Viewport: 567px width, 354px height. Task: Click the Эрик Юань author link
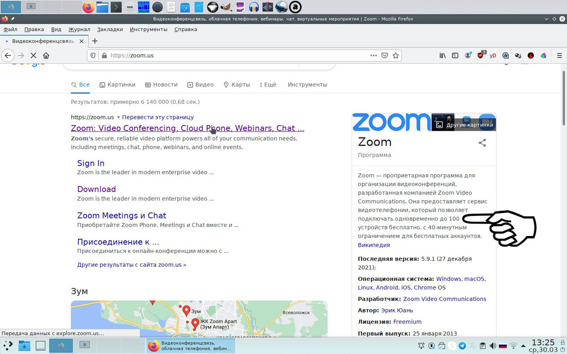coord(397,310)
